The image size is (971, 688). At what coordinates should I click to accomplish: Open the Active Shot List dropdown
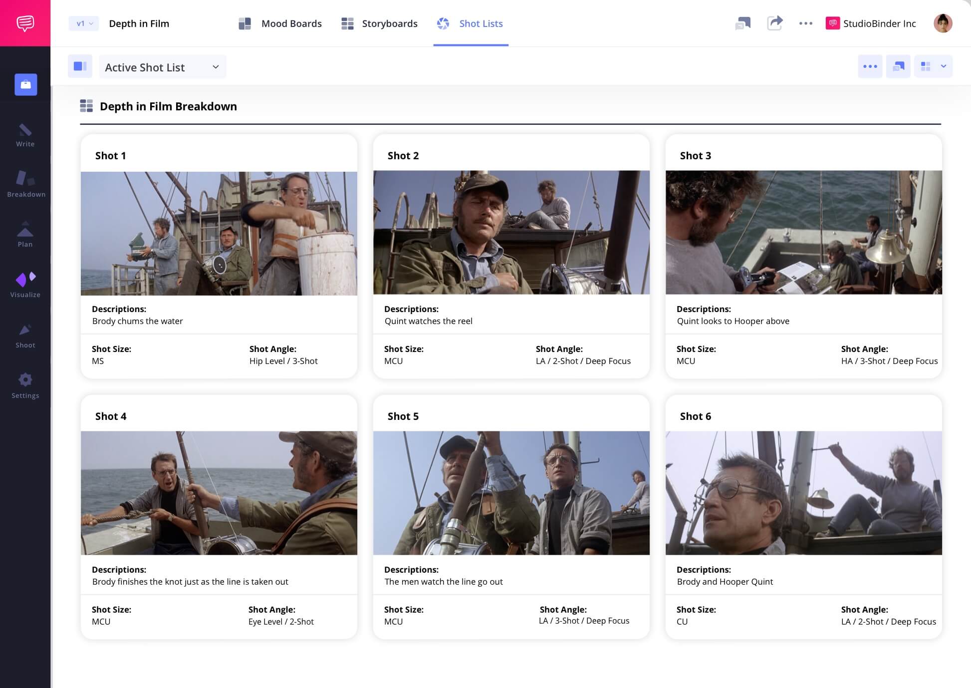162,66
